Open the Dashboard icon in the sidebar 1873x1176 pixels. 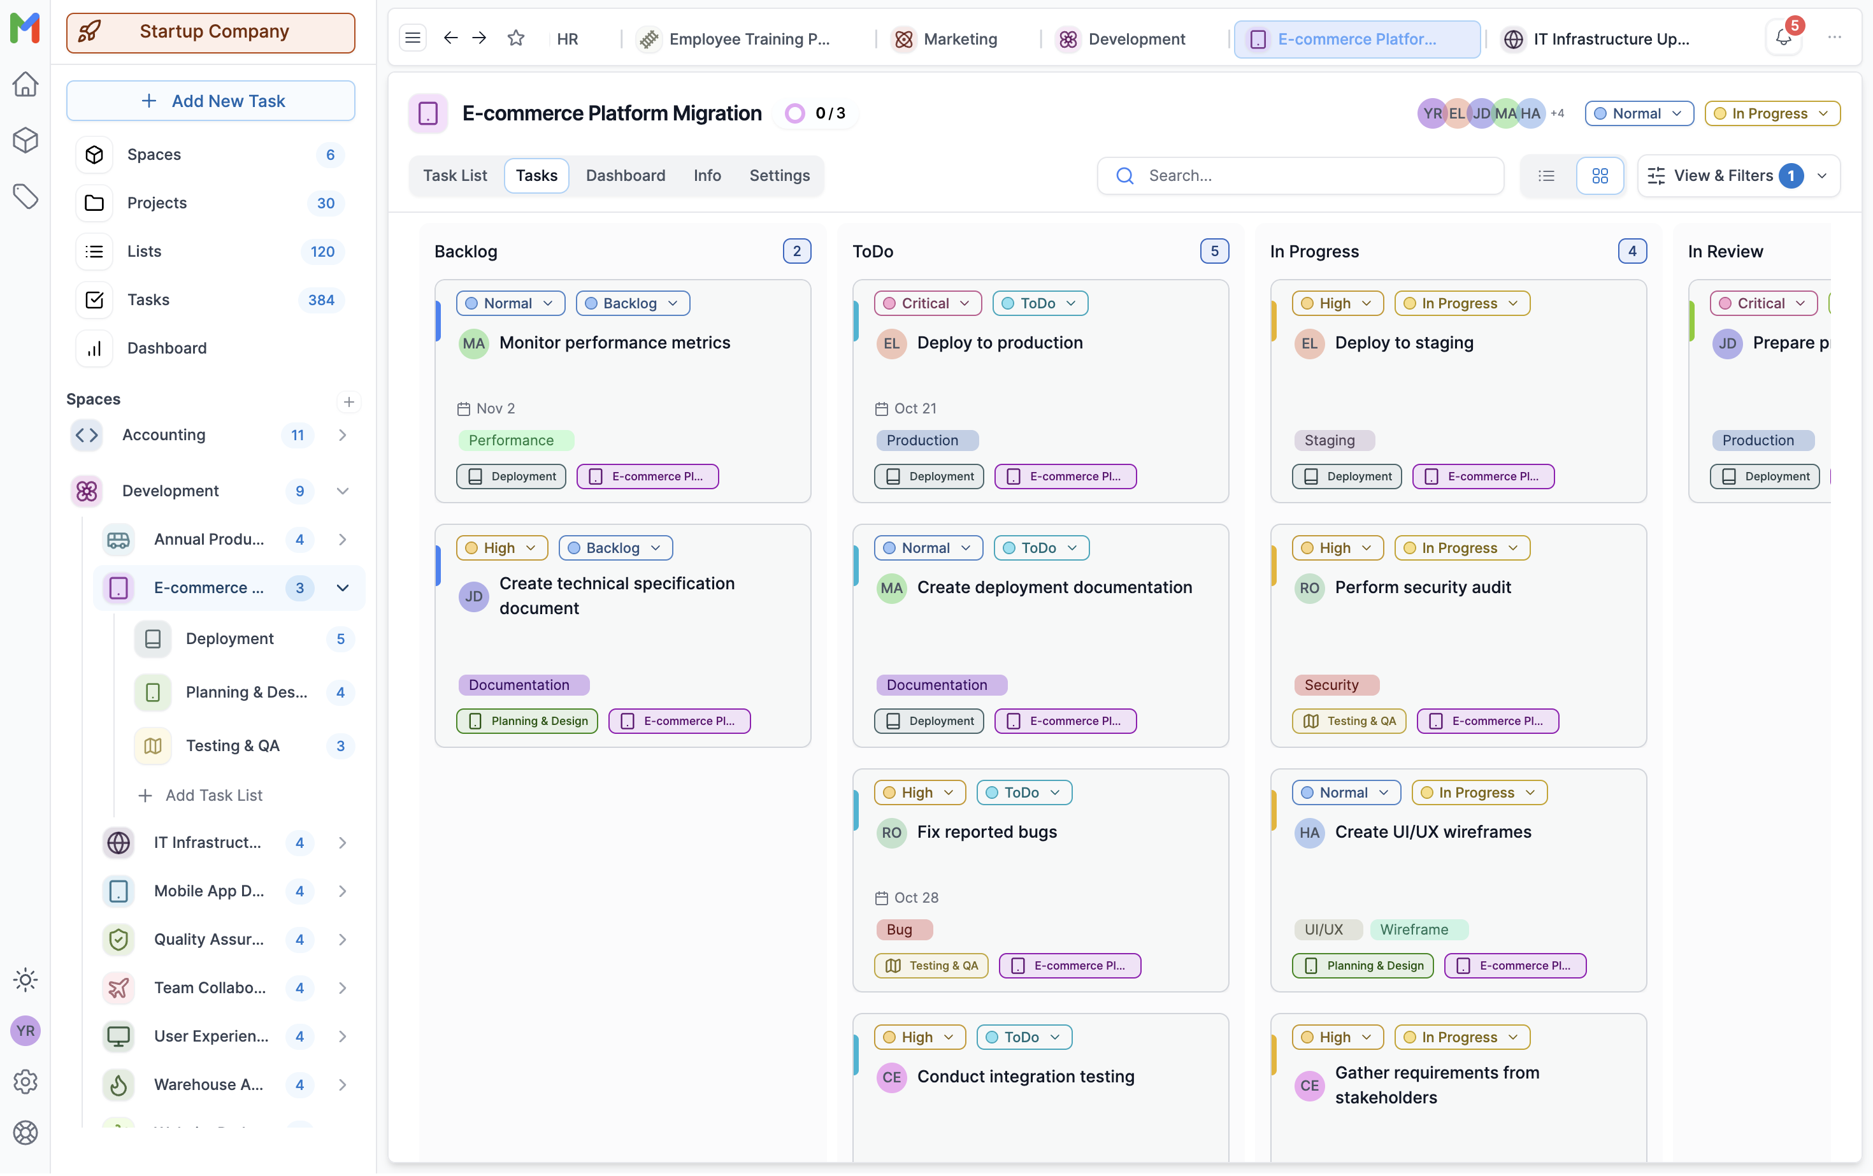tap(94, 348)
